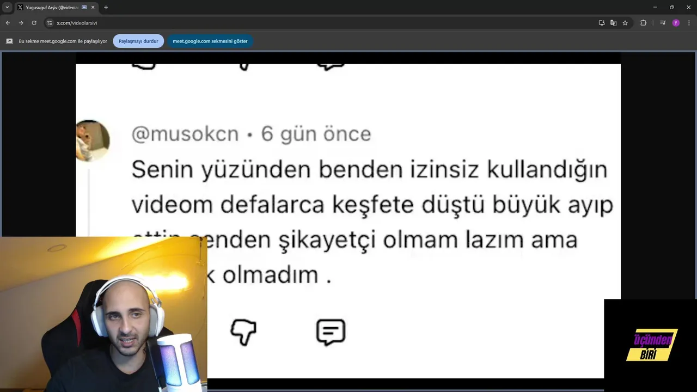Open the media controls music-note icon

(x=663, y=23)
